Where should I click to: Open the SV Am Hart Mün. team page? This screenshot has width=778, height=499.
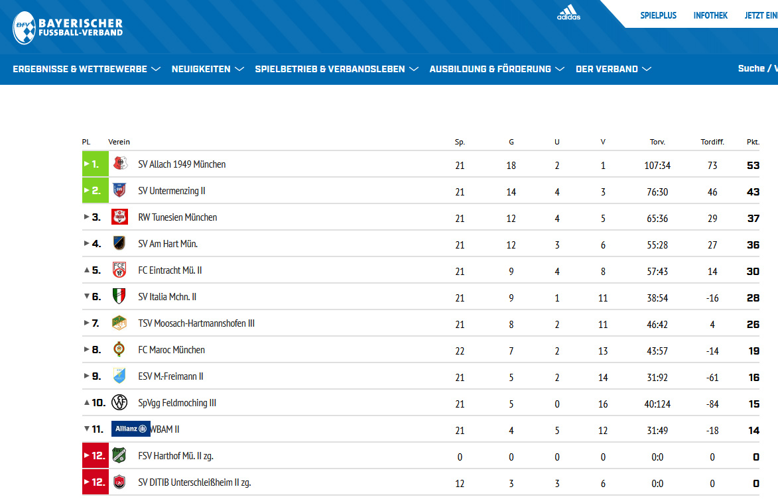[168, 244]
